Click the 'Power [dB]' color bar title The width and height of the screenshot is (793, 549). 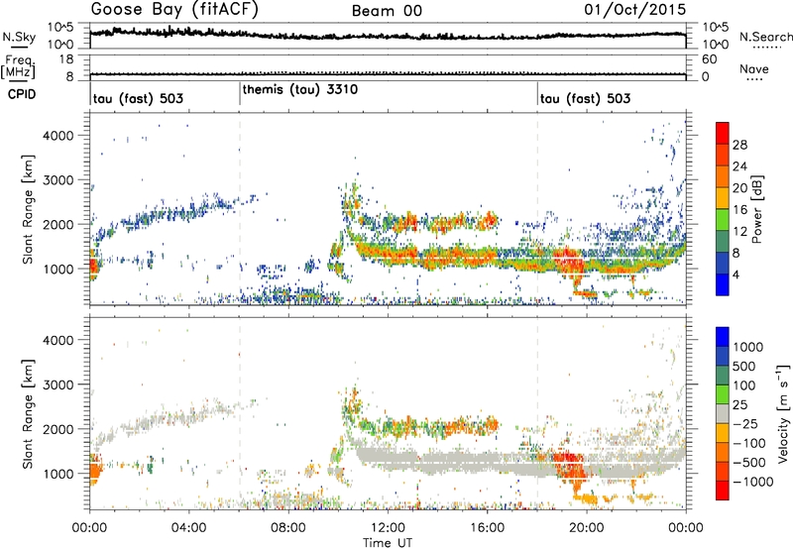(x=757, y=209)
